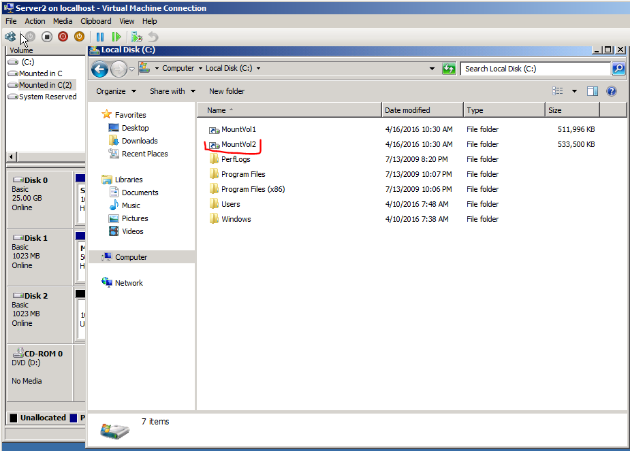Click the search magnifier icon
630x451 pixels.
click(x=618, y=69)
